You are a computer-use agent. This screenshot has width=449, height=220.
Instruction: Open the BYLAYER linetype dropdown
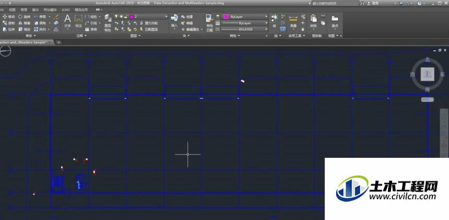point(245,29)
